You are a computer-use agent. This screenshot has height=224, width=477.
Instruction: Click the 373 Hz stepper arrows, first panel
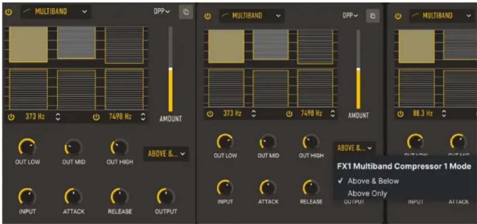[58, 117]
